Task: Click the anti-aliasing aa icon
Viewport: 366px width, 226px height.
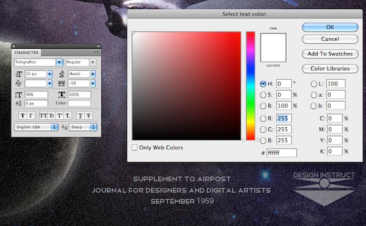Action: (x=64, y=127)
